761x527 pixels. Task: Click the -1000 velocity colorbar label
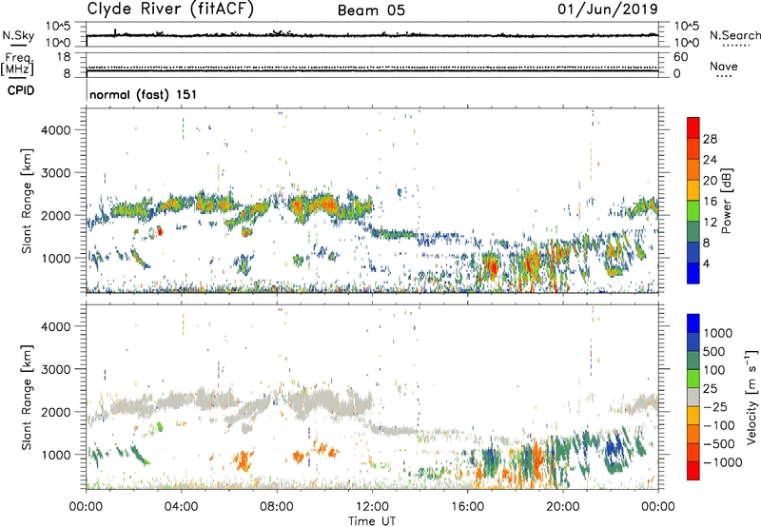(x=722, y=462)
